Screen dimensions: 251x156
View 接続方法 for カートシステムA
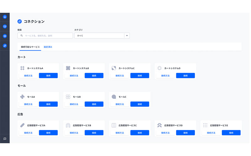click(28, 76)
